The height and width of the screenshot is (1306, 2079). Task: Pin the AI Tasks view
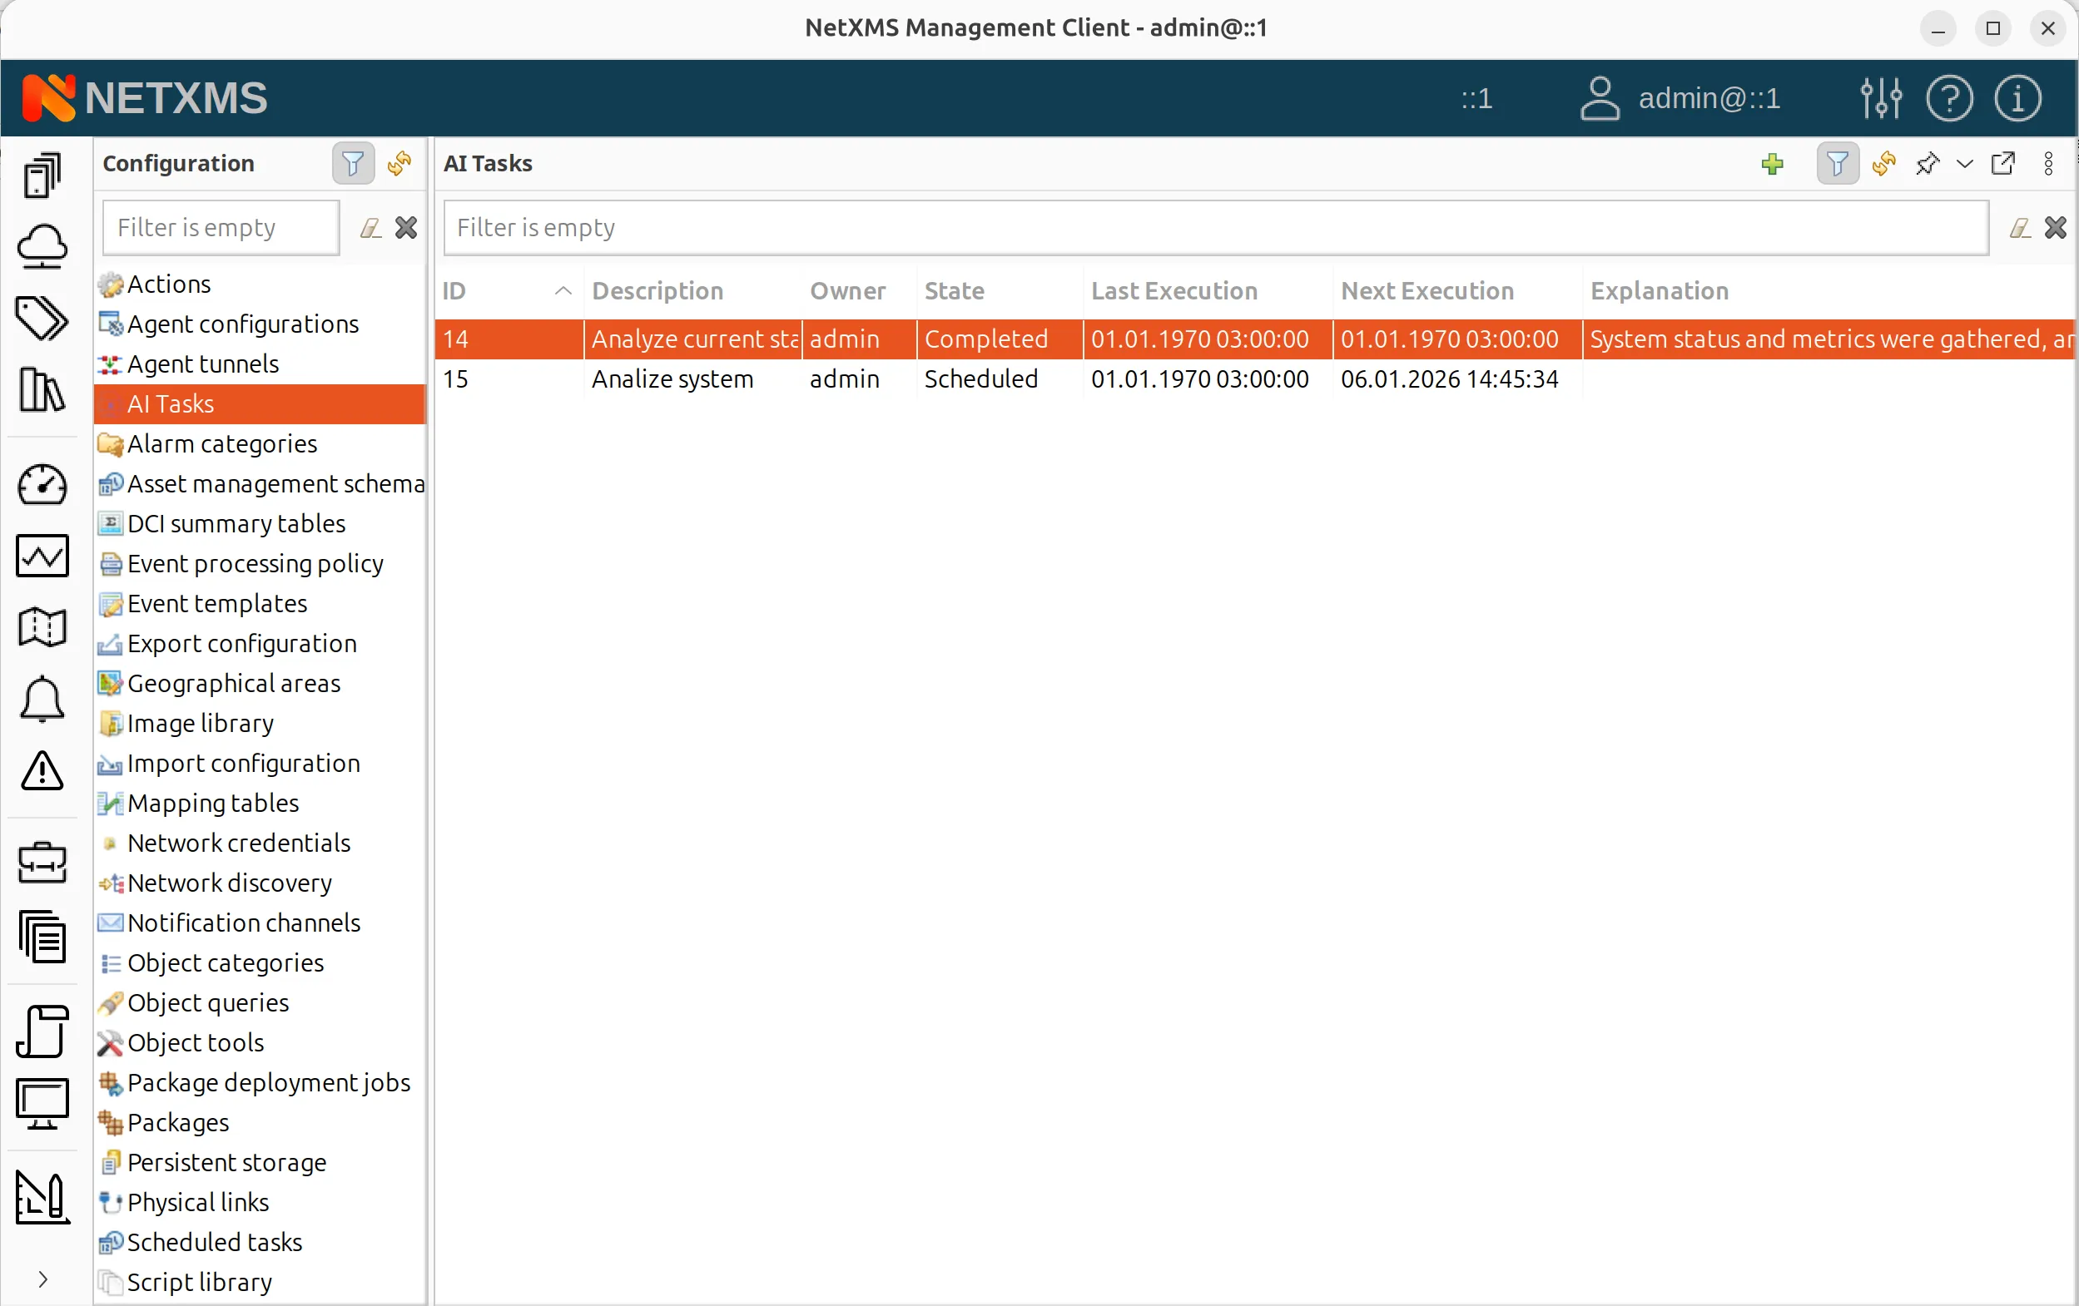(1928, 164)
